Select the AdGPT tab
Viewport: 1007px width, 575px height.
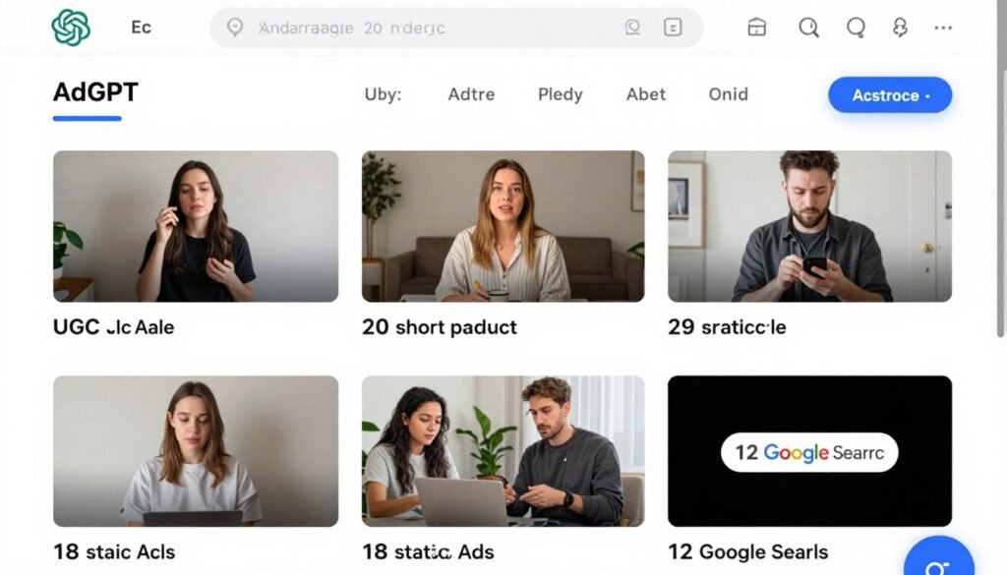95,92
